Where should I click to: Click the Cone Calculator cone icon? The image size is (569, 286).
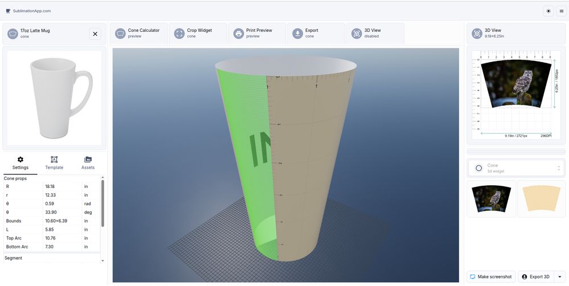click(120, 34)
